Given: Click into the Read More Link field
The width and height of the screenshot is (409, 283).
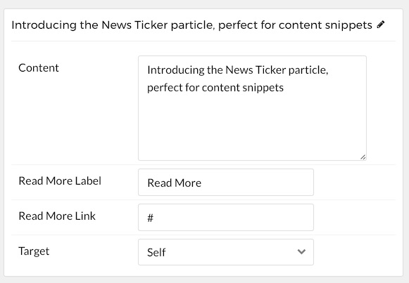Looking at the screenshot, I should click(x=226, y=217).
